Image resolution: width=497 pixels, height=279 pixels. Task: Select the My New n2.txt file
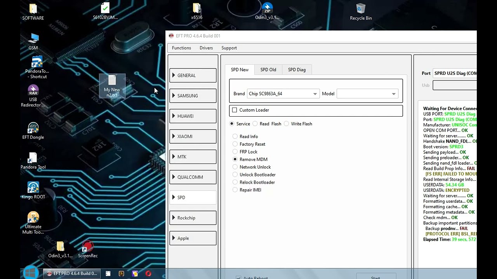pos(112,86)
